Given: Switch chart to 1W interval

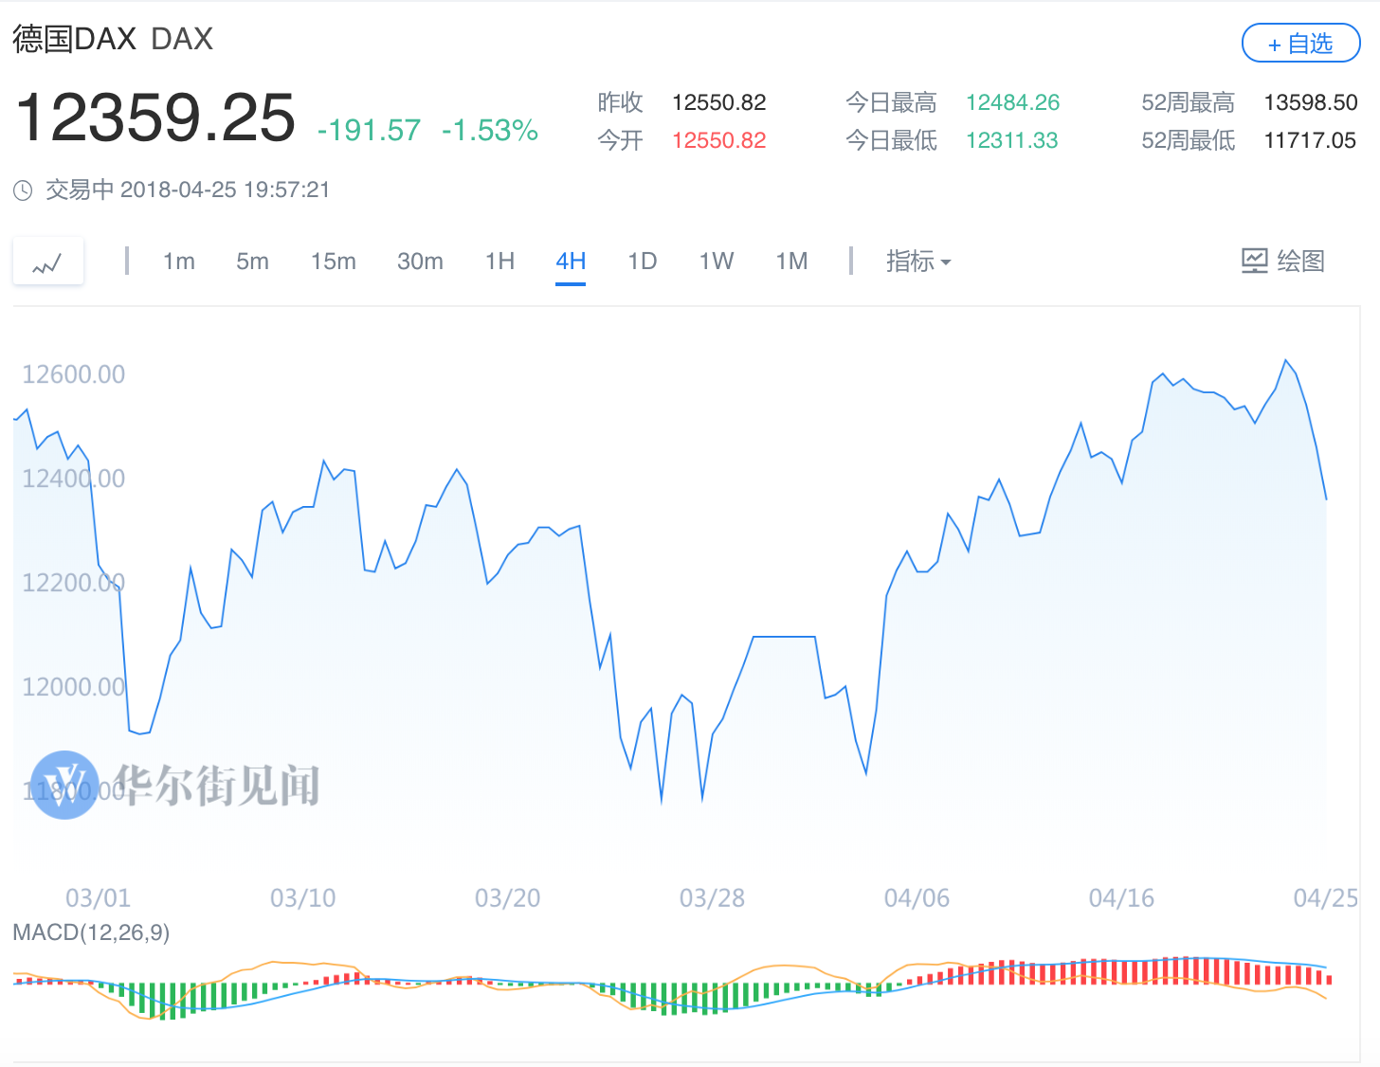Looking at the screenshot, I should tap(717, 262).
